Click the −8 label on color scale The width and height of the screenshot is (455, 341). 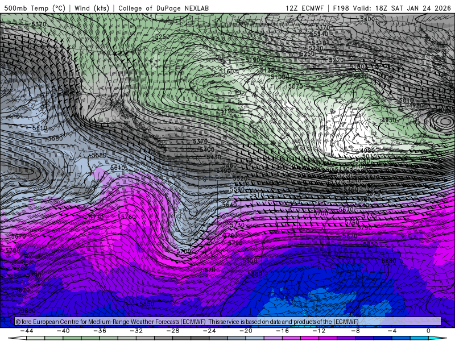[356, 331]
